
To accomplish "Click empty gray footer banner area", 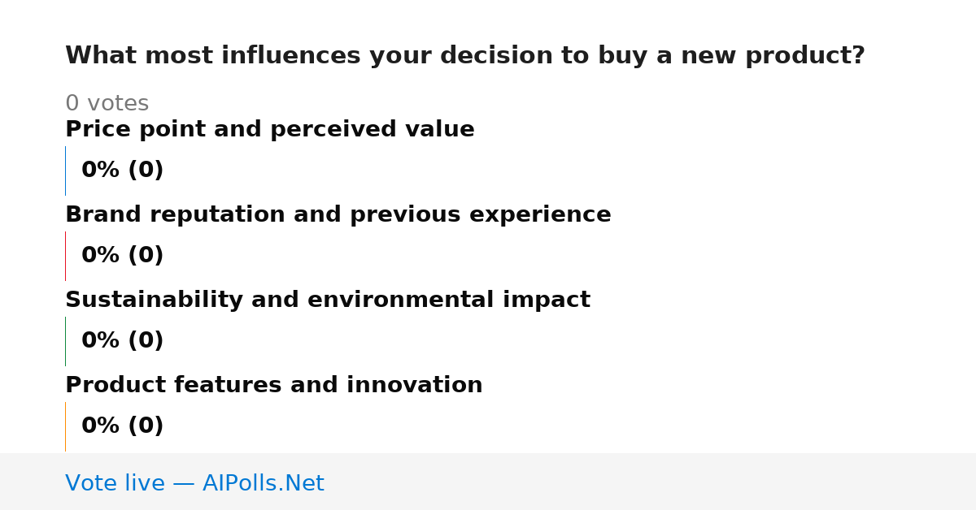I will [651, 482].
